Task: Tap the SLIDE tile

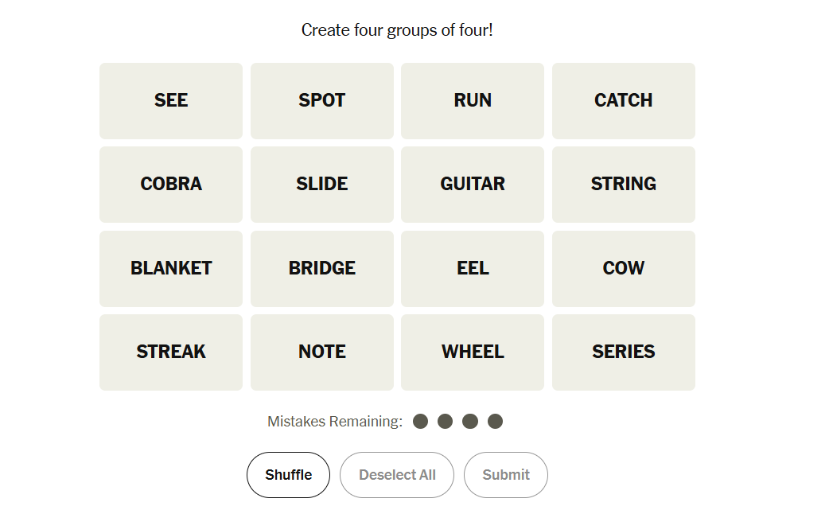Action: coord(322,185)
